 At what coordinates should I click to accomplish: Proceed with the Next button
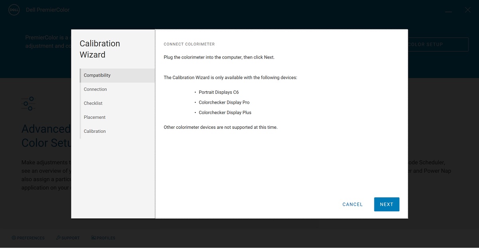point(386,204)
